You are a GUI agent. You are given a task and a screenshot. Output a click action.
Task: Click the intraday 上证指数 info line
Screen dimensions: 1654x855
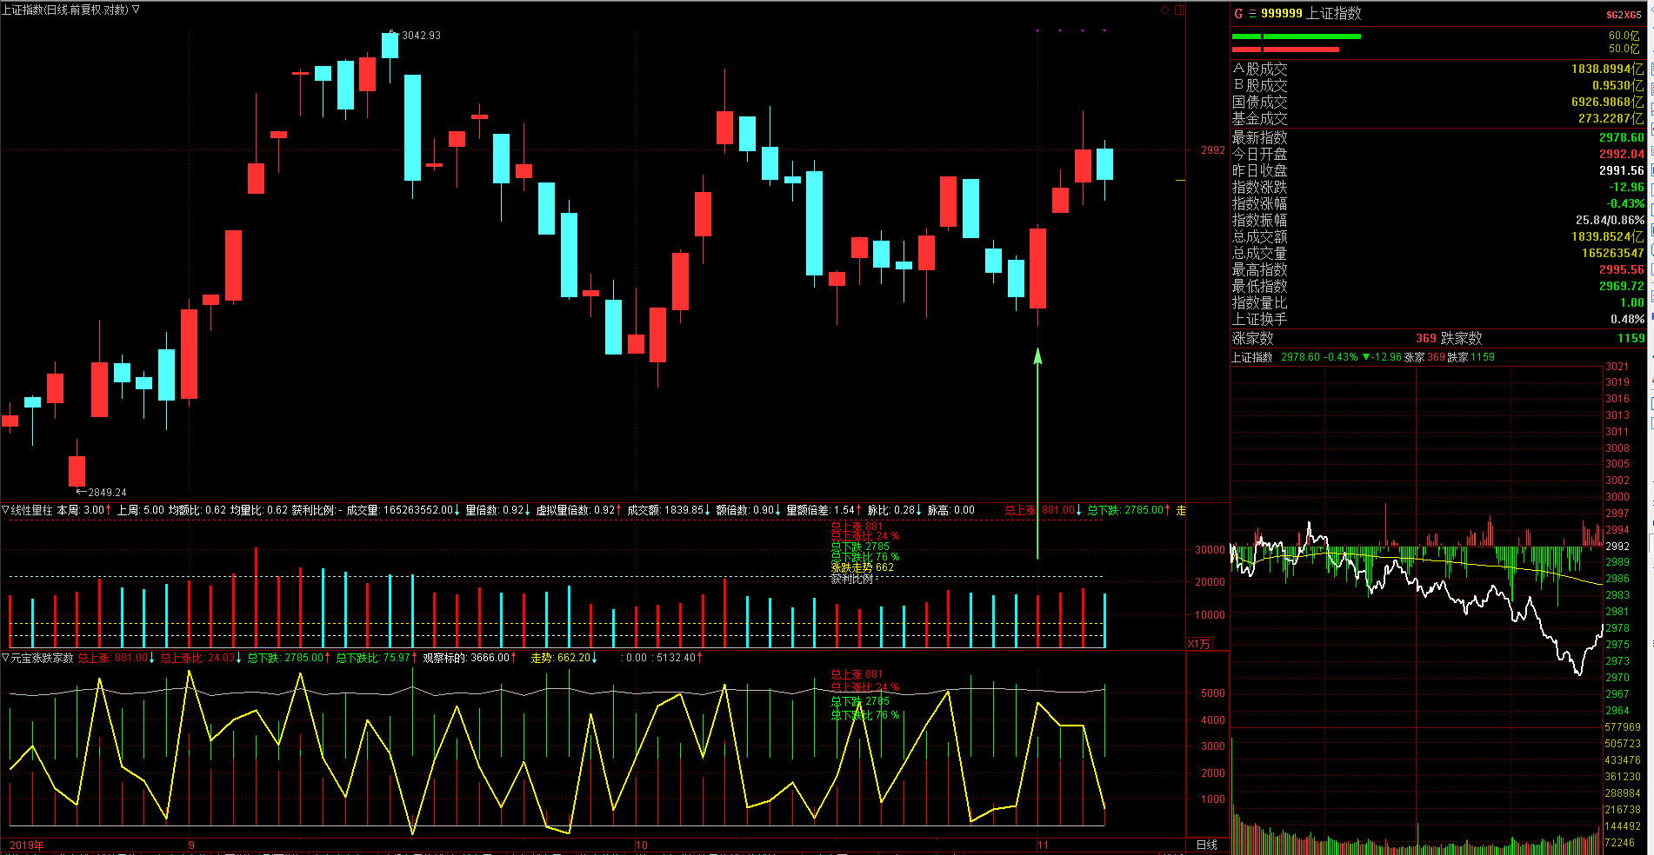pos(1362,357)
